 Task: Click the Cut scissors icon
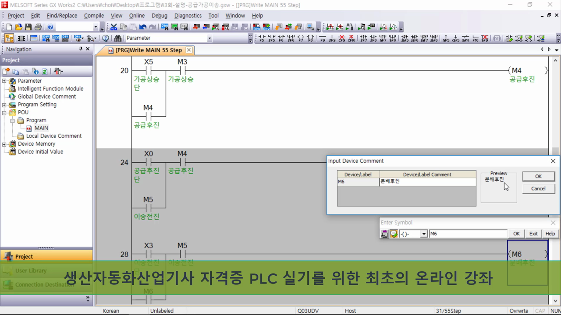(x=114, y=27)
